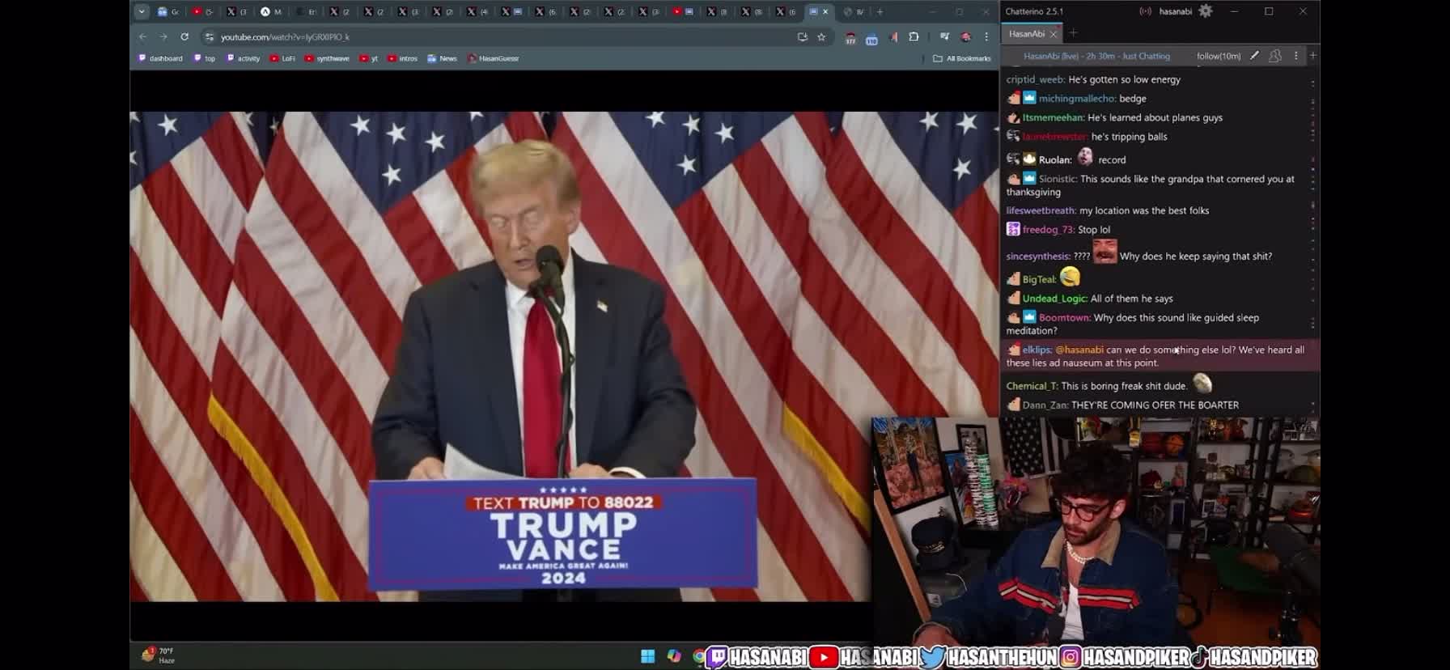This screenshot has width=1450, height=670.
Task: Open the viewer list icon in Chatterino
Action: tap(1275, 56)
